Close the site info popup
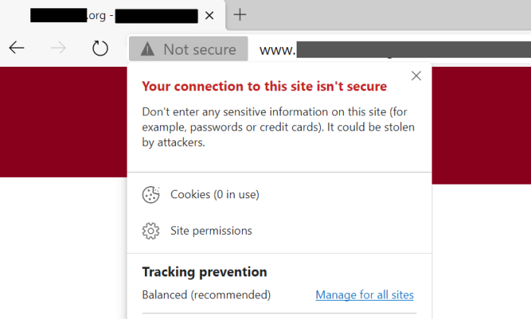This screenshot has height=319, width=531. (416, 76)
